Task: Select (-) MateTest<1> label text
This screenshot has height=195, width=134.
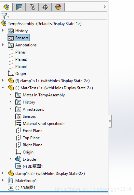Action: [54, 88]
